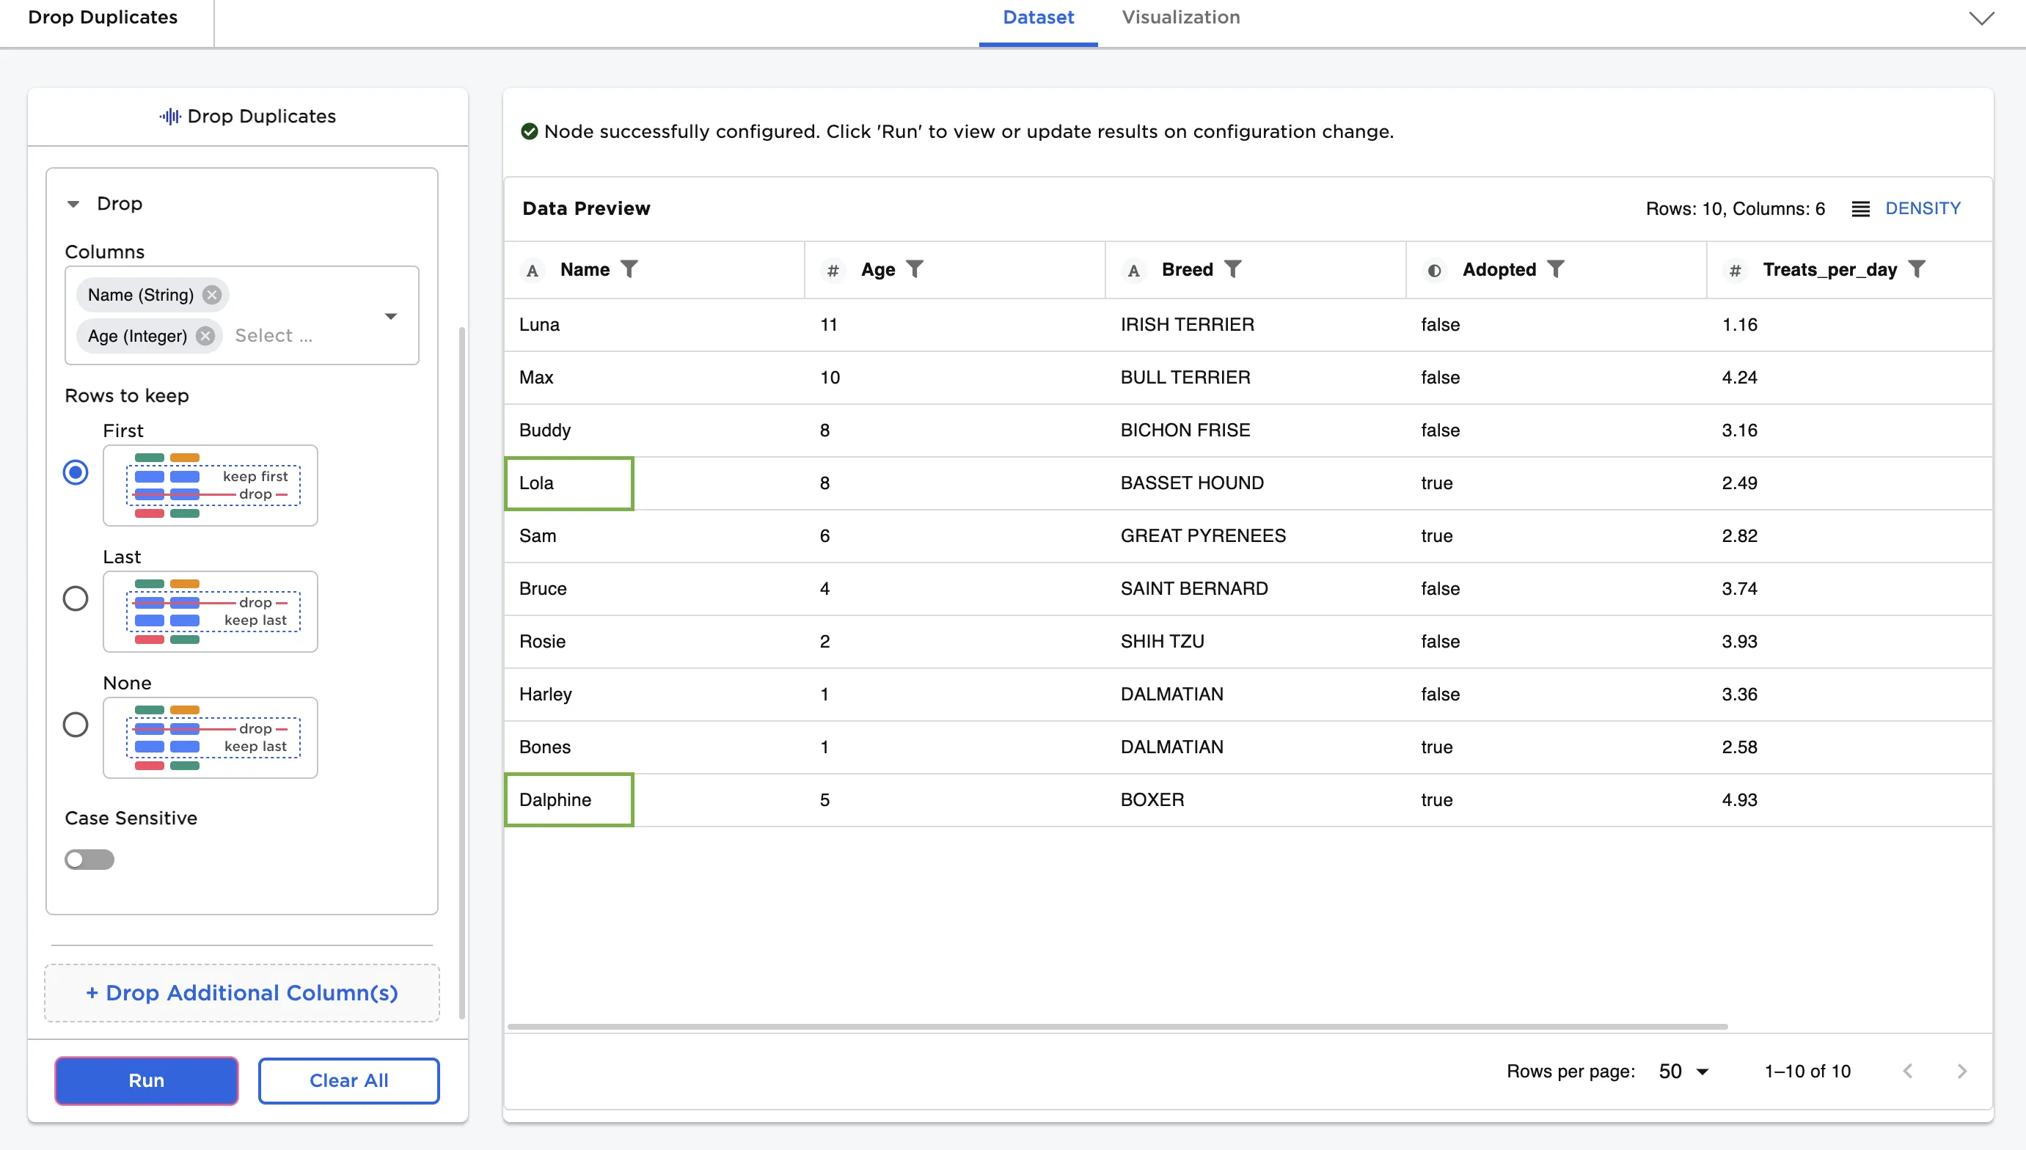Switch to the Visualization tab
The image size is (2026, 1150).
point(1180,18)
